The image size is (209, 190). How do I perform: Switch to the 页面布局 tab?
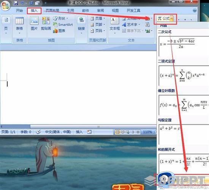[52, 10]
